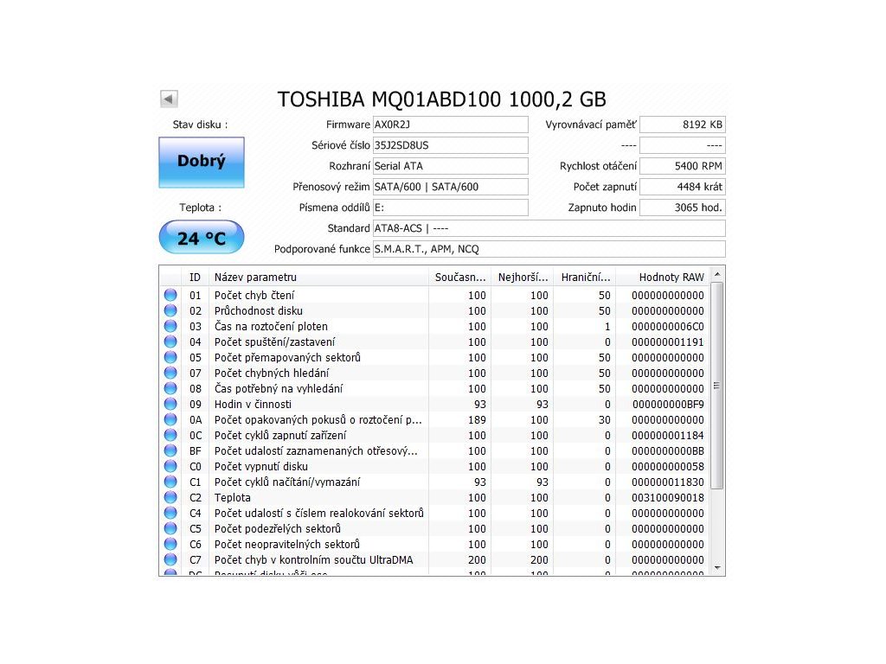Click the ID column header
886x664 pixels.
click(x=195, y=278)
